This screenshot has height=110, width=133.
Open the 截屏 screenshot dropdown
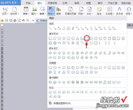click(x=43, y=11)
